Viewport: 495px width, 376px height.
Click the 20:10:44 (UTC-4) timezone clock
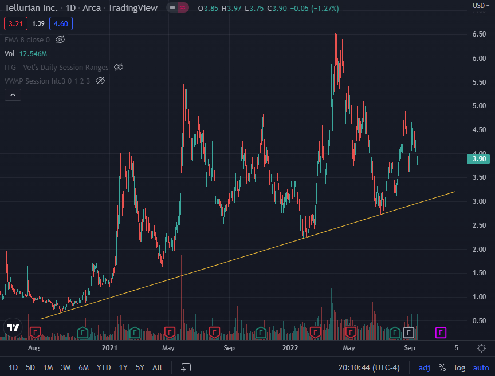[x=369, y=367]
